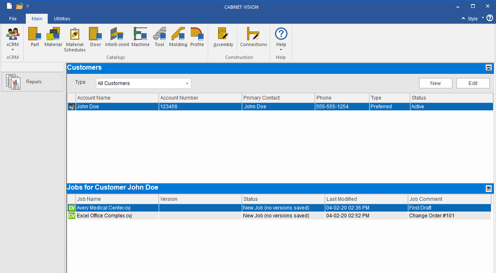Click the new document quick-access icon
The height and width of the screenshot is (273, 496).
10,6
